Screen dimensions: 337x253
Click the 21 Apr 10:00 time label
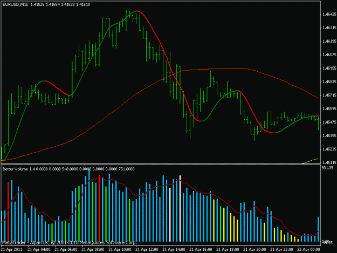(120, 250)
